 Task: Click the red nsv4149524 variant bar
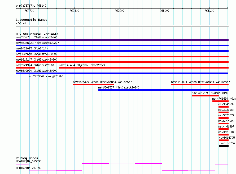(200, 84)
